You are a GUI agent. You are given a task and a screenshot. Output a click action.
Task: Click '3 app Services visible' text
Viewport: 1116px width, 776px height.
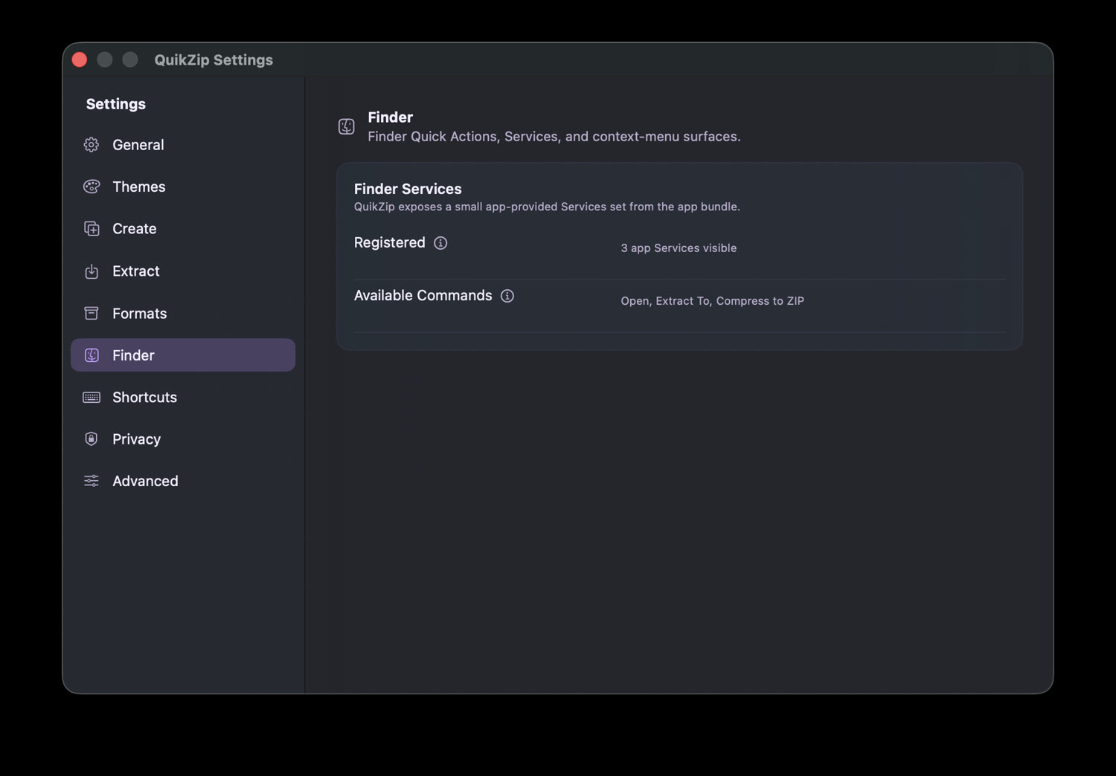[x=679, y=248]
